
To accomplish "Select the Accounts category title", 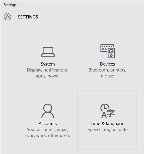I will 48,124.
